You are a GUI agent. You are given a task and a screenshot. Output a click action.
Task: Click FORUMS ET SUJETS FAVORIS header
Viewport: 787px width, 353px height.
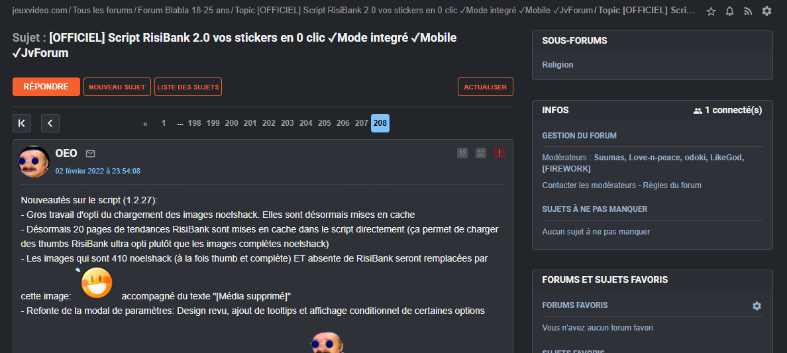[605, 279]
